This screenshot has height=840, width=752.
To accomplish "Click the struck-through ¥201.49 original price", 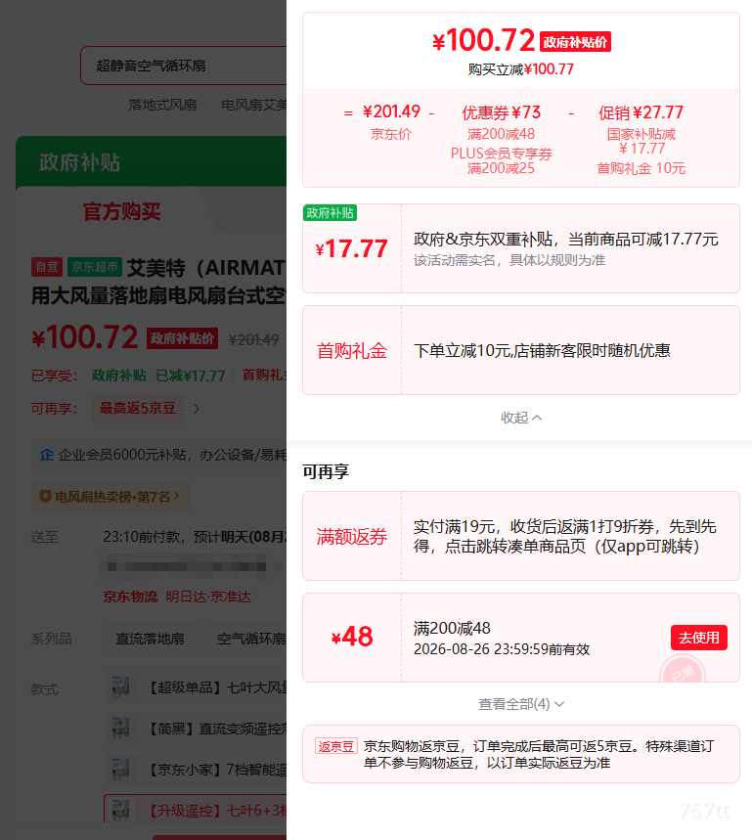I will point(253,339).
